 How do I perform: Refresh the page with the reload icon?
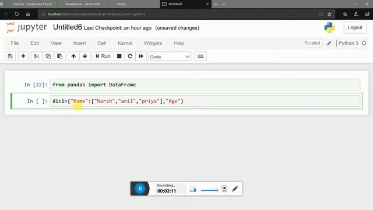coord(17,14)
